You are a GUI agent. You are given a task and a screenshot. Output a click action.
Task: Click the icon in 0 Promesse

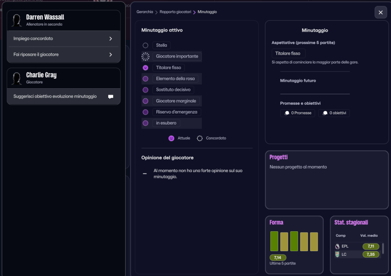[287, 113]
